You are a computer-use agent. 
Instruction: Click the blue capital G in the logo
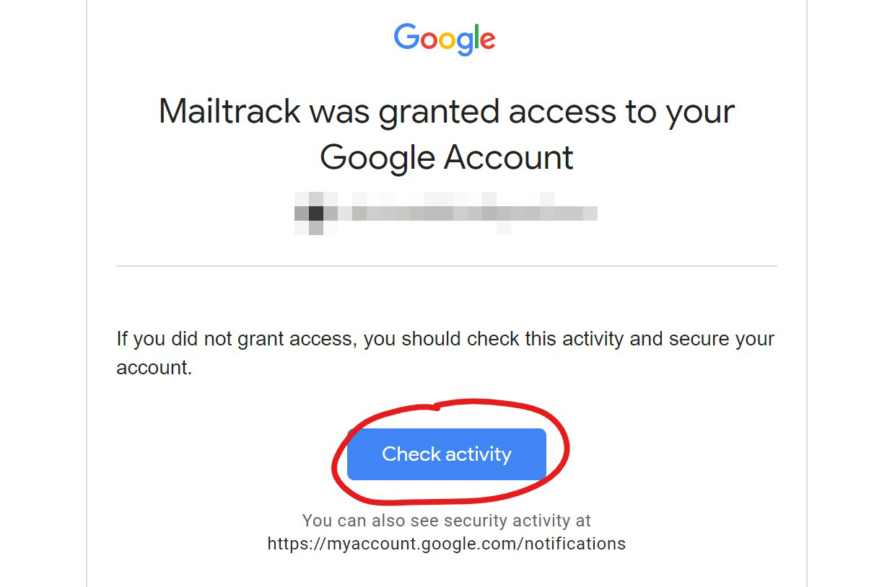406,37
